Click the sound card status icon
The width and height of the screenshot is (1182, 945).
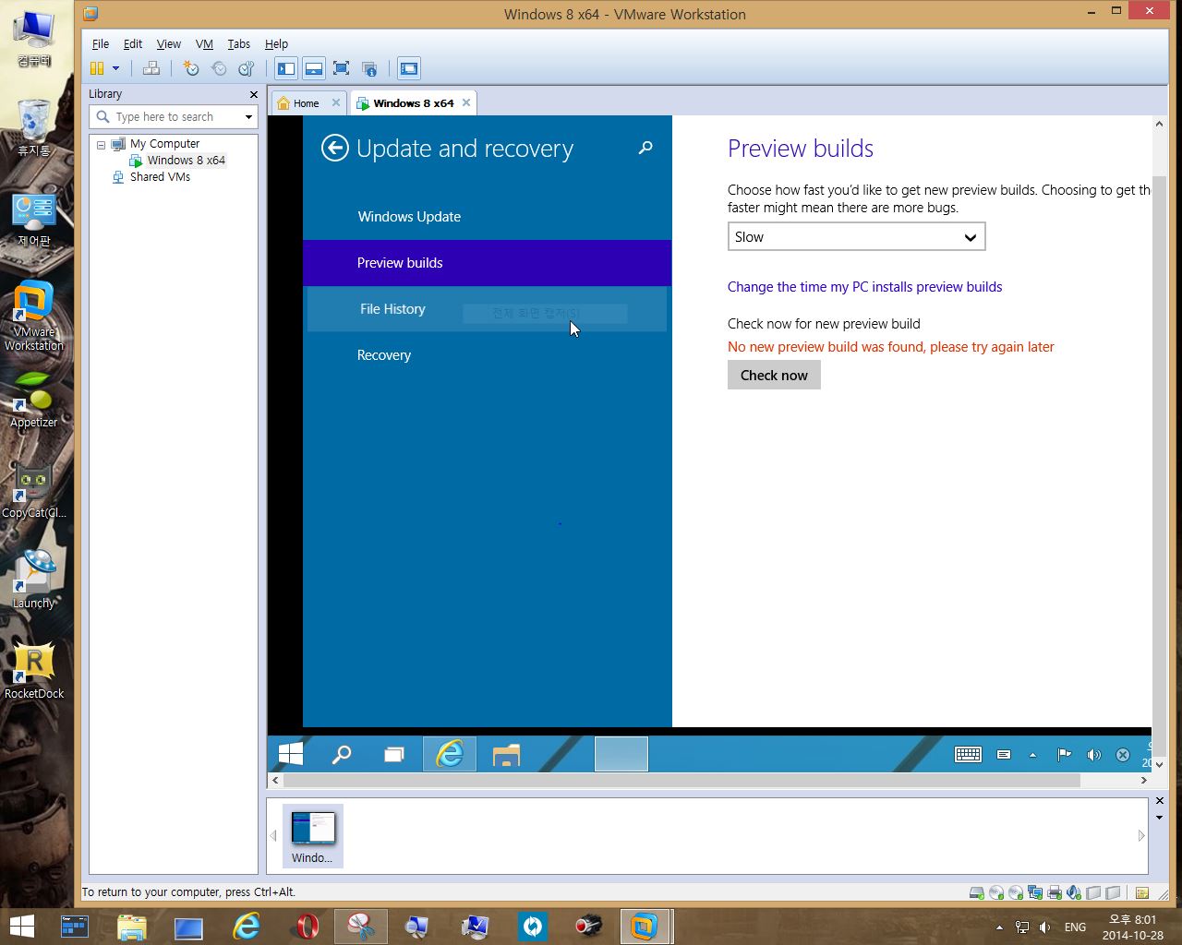tap(1073, 892)
